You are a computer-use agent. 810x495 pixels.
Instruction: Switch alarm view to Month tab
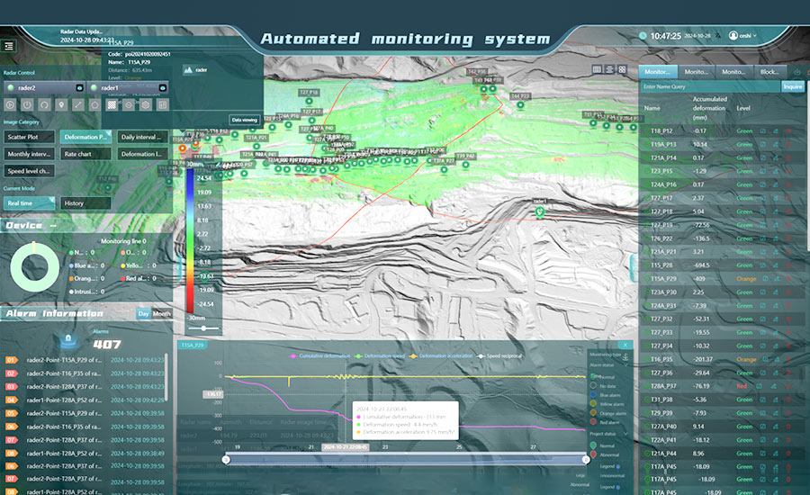pos(163,313)
